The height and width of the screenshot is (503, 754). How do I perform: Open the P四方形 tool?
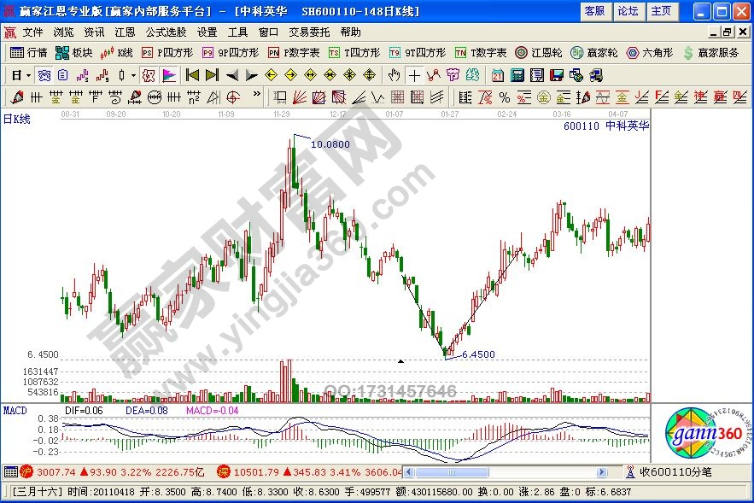click(167, 52)
